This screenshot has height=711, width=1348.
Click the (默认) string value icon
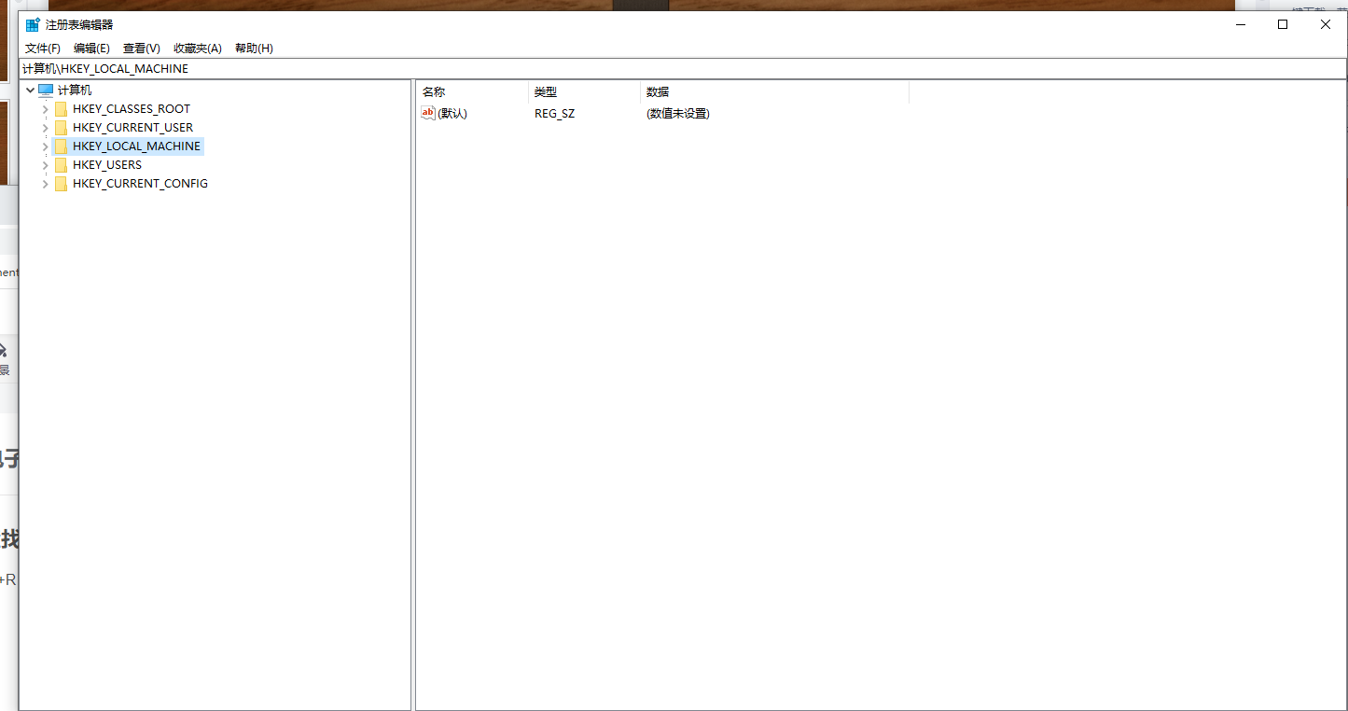pyautogui.click(x=428, y=113)
